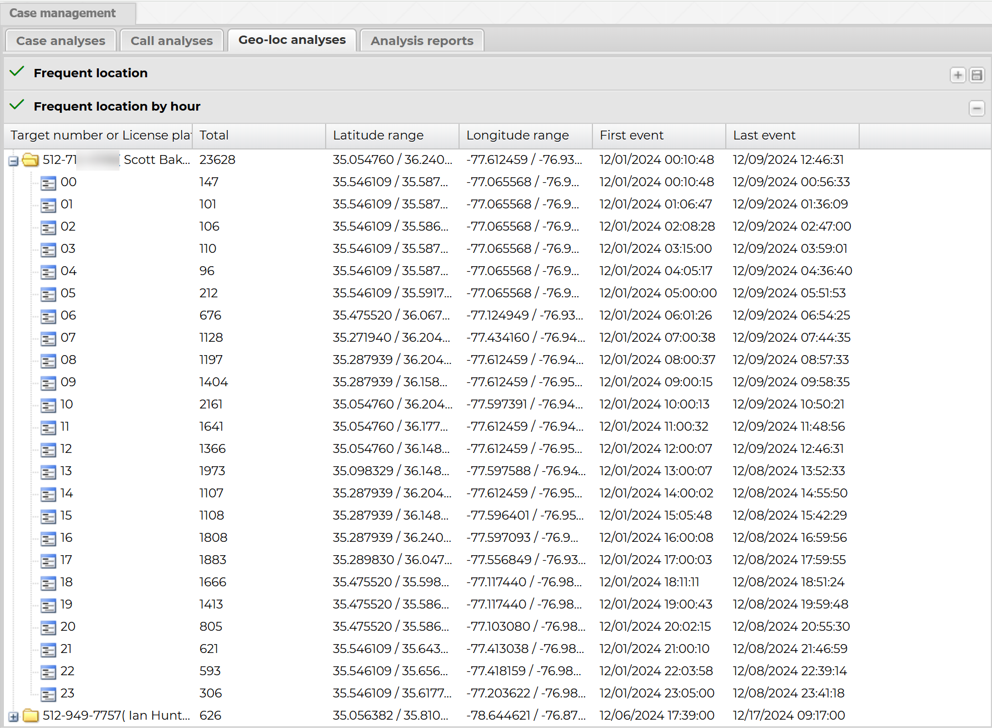Click the Ian Hunt folder icon
This screenshot has height=728, width=992.
(31, 716)
